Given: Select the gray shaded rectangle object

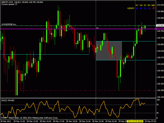Looking at the screenshot, I should coord(109,51).
